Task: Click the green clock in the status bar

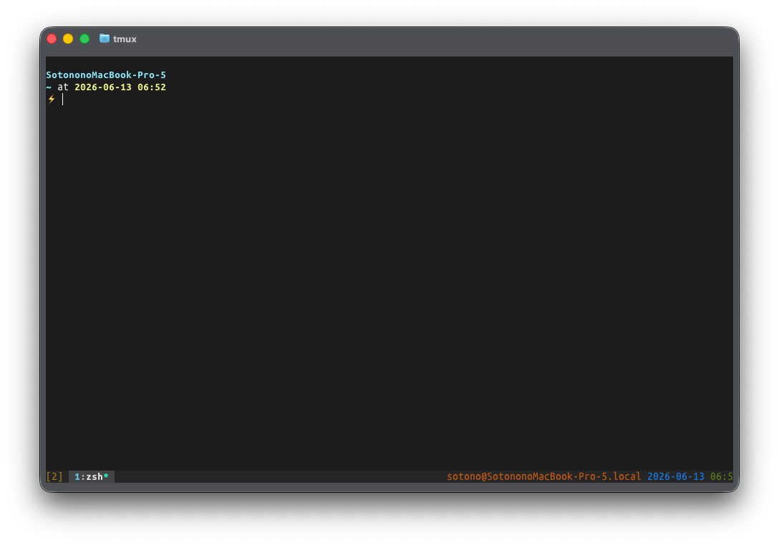Action: 722,476
